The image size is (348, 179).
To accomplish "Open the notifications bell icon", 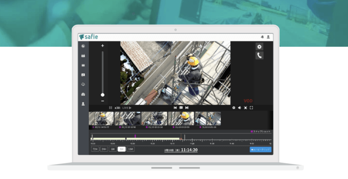I will [262, 37].
